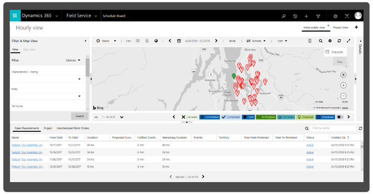The image size is (373, 194).
Task: Select Initial public view tab
Action: 314,27
